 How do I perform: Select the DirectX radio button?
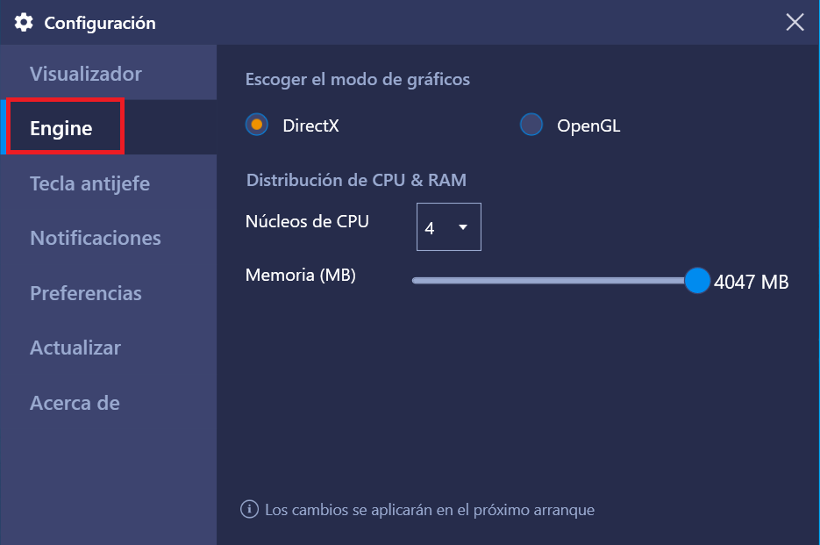tap(256, 125)
